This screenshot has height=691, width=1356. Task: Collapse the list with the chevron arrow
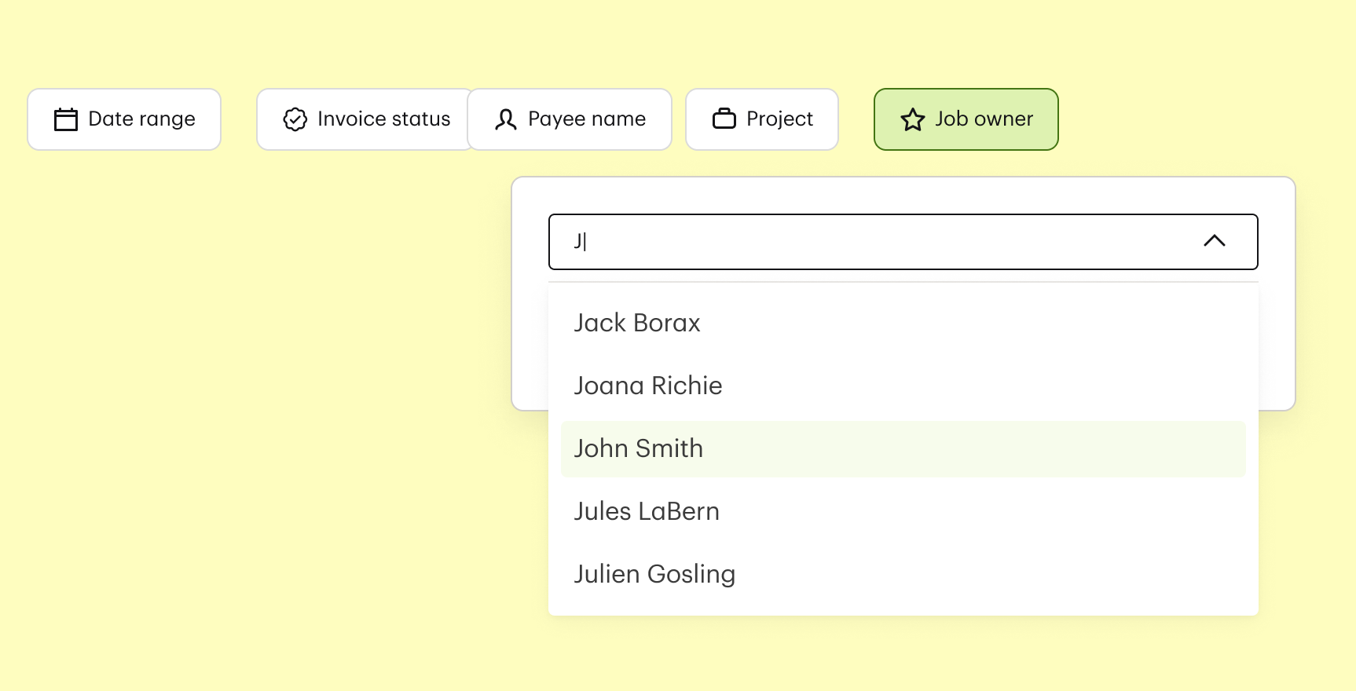1214,241
